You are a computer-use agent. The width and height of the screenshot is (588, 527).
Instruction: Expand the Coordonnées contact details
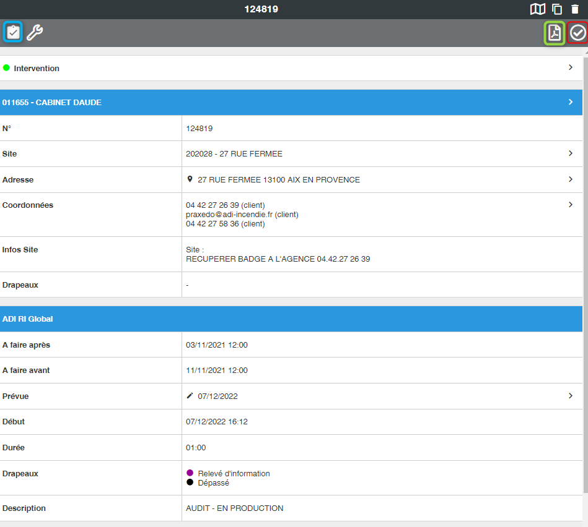(x=571, y=205)
